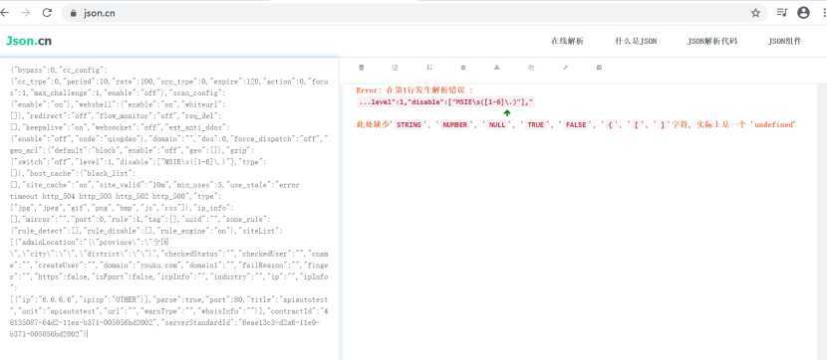Click the 'Error: 在第1行发生解析错误' heading
The image size is (827, 360).
point(414,90)
